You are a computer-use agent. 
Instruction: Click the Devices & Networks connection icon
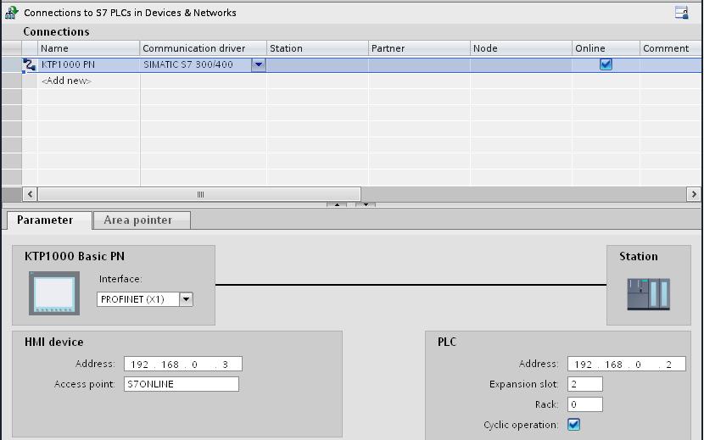pyautogui.click(x=11, y=12)
